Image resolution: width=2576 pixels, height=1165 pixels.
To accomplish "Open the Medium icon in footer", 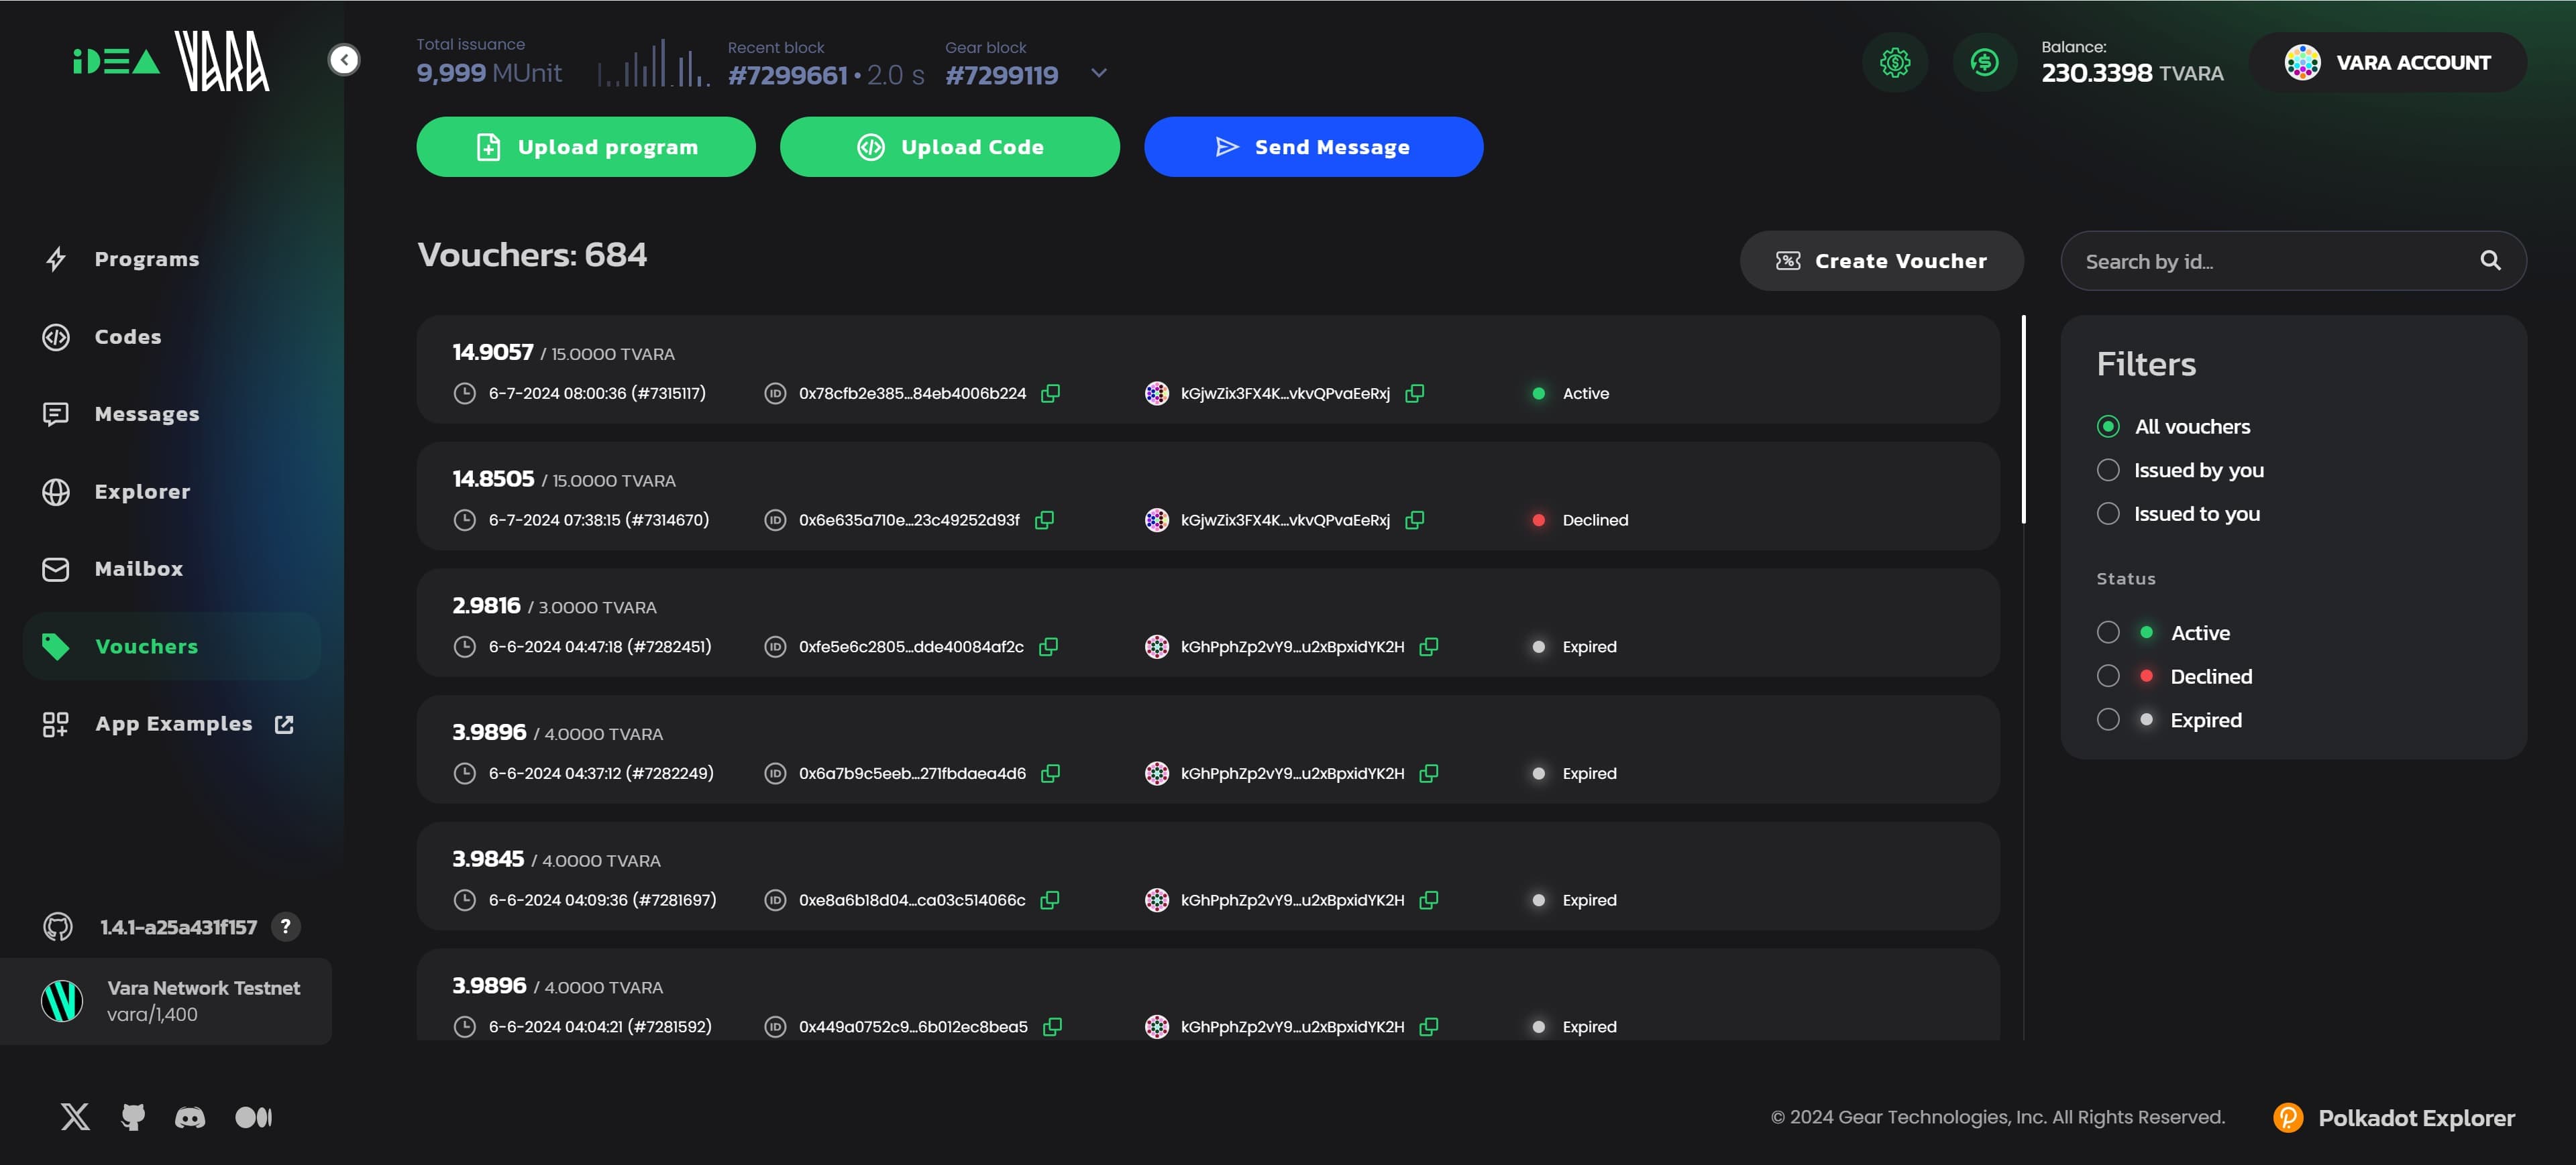I will tap(253, 1117).
